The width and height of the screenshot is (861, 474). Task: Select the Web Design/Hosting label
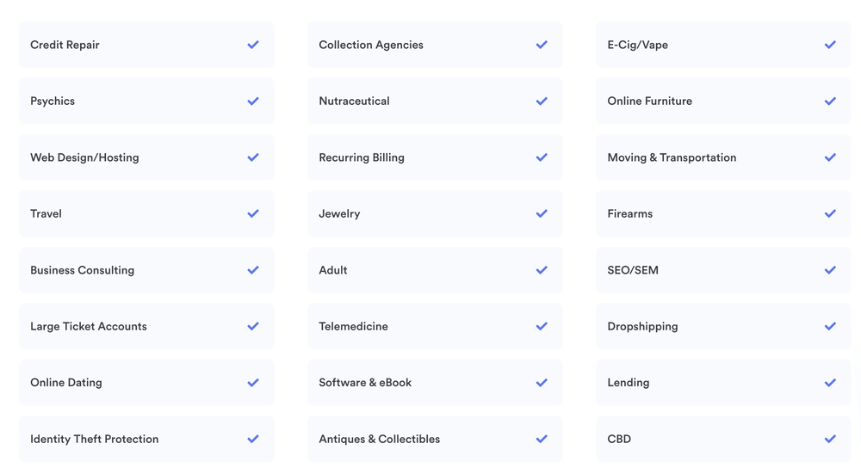pos(84,157)
